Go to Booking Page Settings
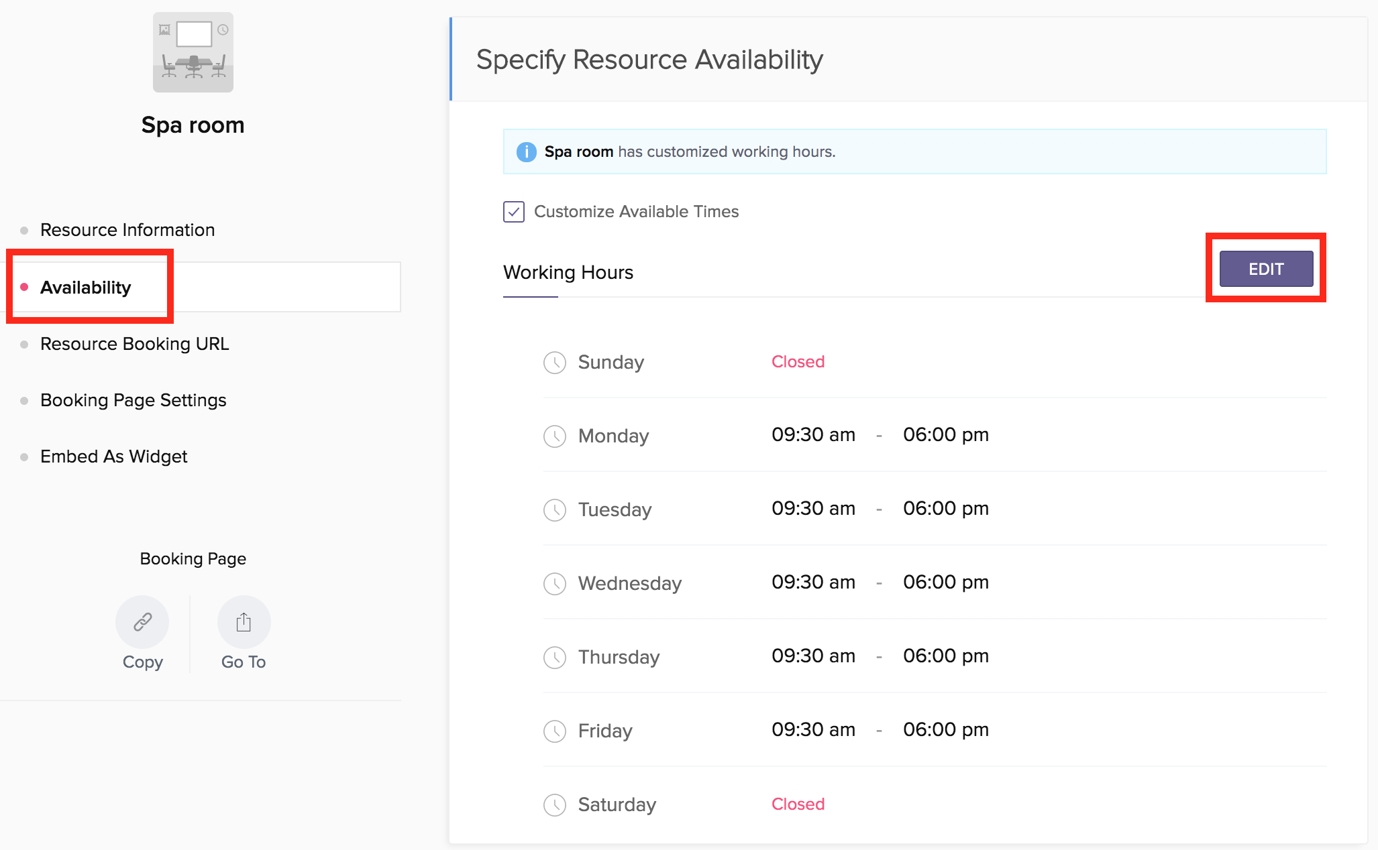This screenshot has width=1378, height=850. tap(134, 400)
